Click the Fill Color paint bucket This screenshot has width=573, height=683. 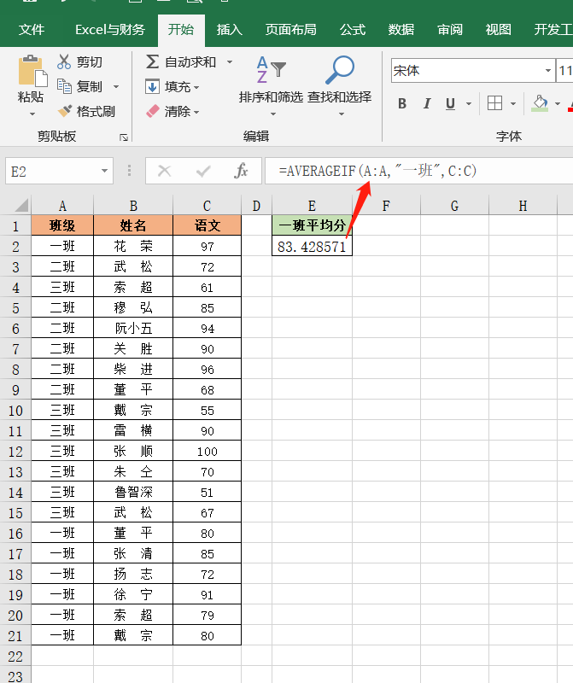(540, 103)
